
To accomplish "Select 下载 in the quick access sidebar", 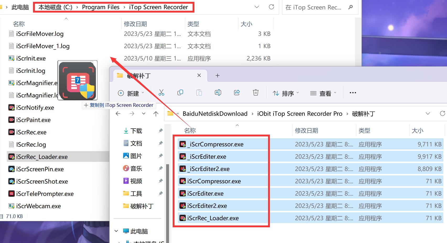I will (x=136, y=131).
